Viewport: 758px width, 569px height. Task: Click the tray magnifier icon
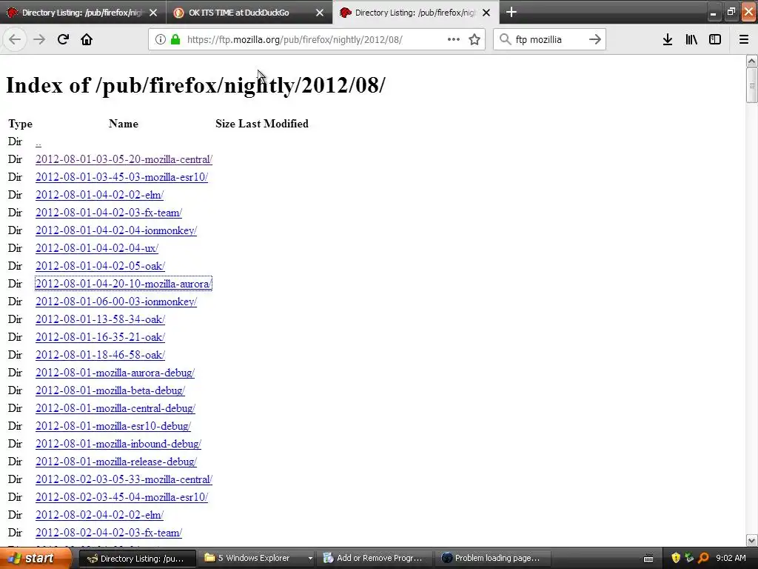click(x=703, y=558)
